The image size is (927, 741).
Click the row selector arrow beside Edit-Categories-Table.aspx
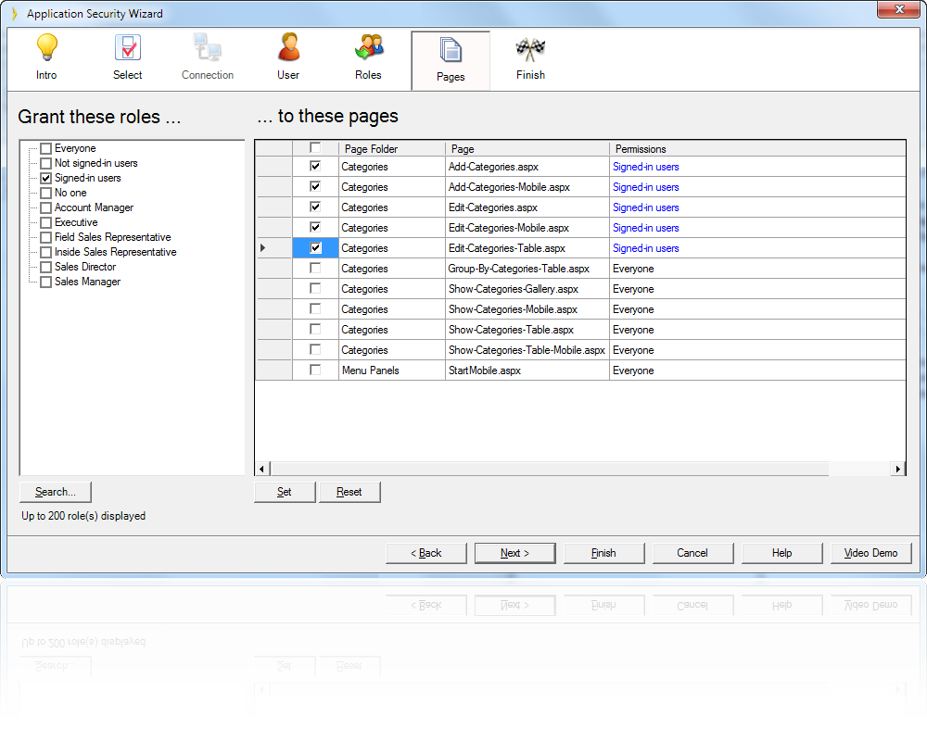[262, 247]
